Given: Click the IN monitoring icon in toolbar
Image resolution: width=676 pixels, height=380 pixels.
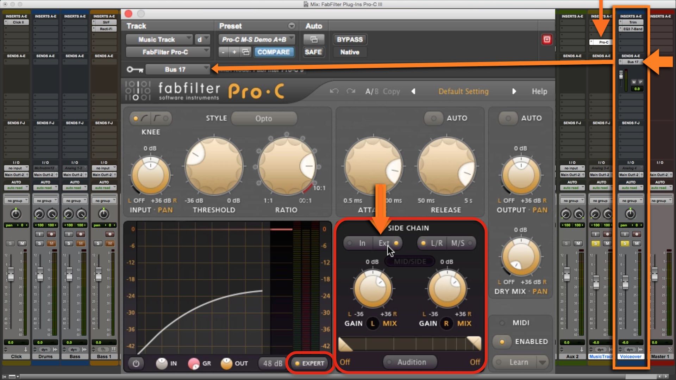Looking at the screenshot, I should [x=163, y=363].
